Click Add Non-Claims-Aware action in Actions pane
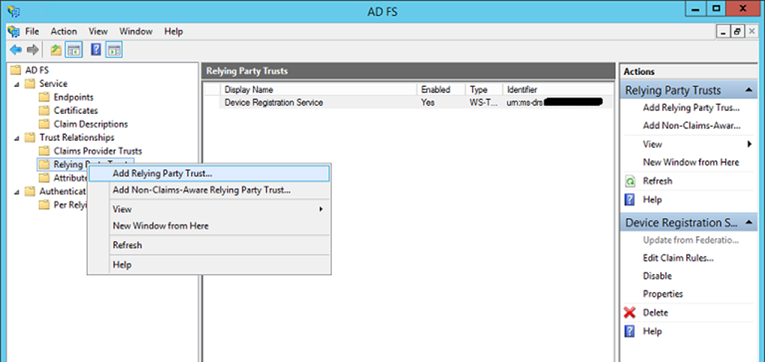The height and width of the screenshot is (362, 765). click(x=692, y=126)
